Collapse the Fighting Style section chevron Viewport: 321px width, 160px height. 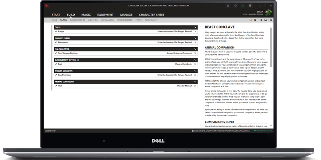tap(195, 49)
